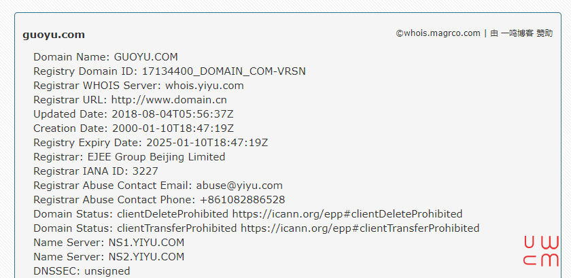This screenshot has height=278, width=571.
Task: Open the icann.org clientDeleteProhibited URL
Action: tap(347, 214)
